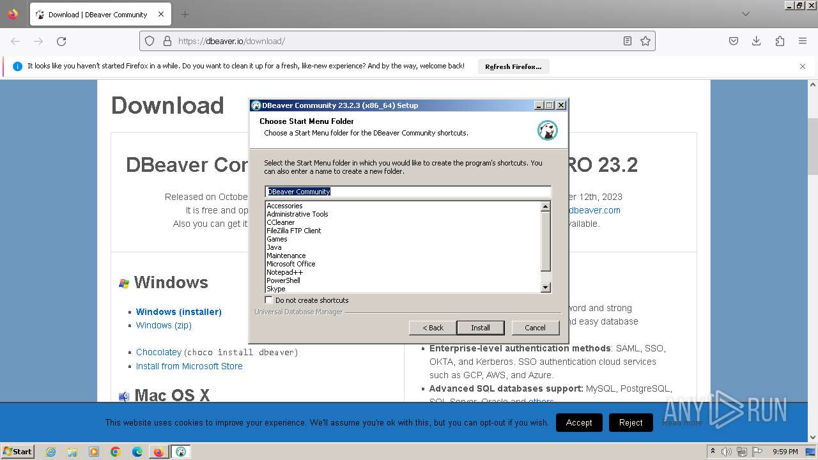Cancel the DBeaver setup
818x460 pixels.
pyautogui.click(x=535, y=328)
